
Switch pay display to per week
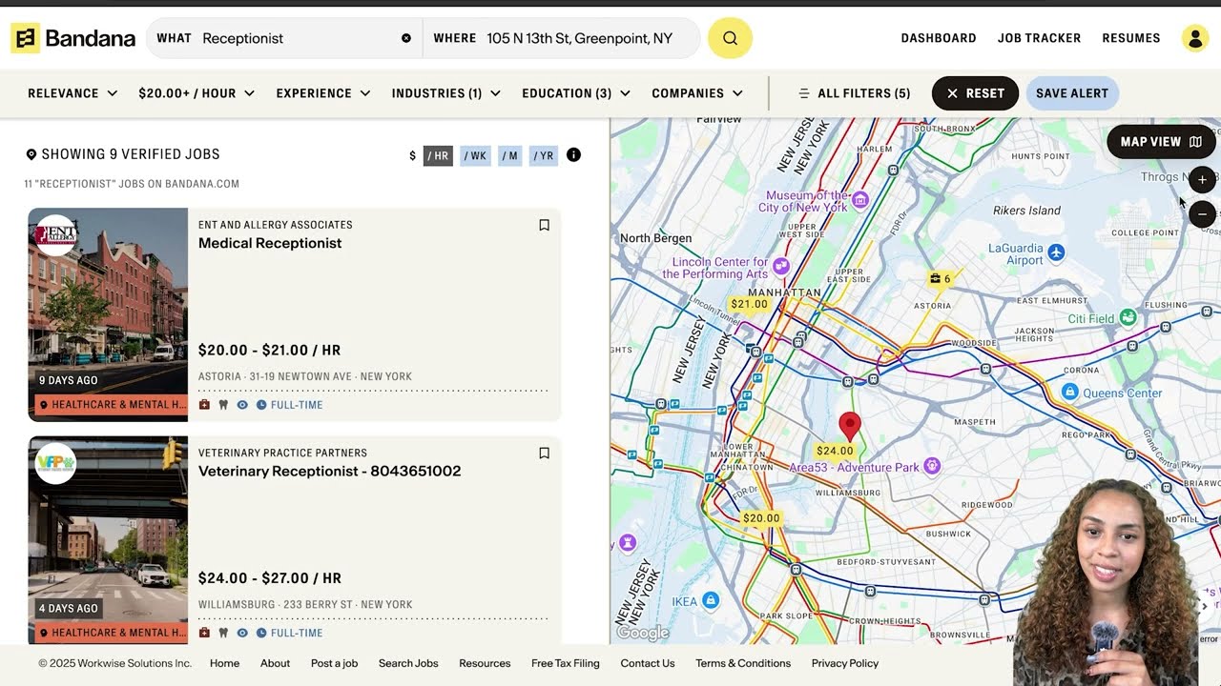(x=475, y=155)
